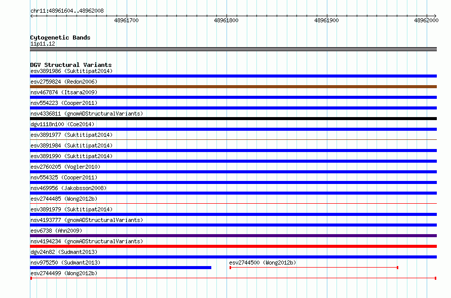Viewport: 451px width, 298px height.
Task: Select the 11p11.12 band label
Action: [43, 44]
